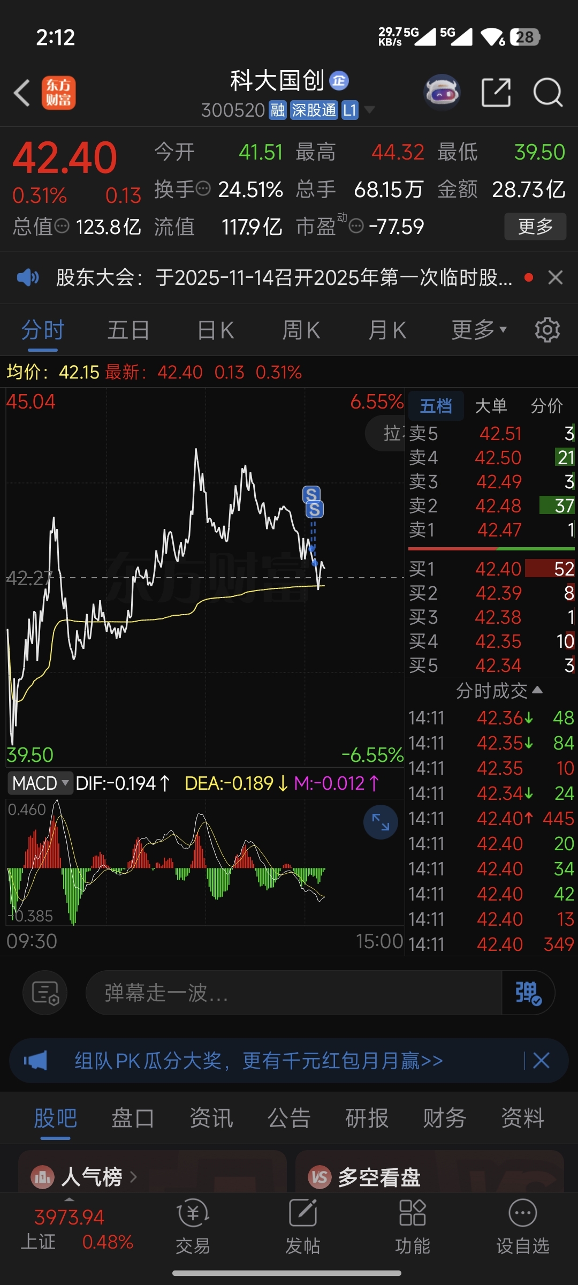The width and height of the screenshot is (578, 1285).
Task: Select the 五档 order book tab
Action: coord(436,406)
